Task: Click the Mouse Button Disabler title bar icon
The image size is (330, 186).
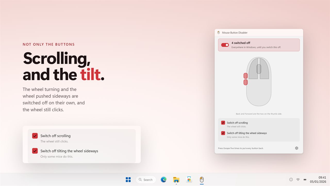Action: point(219,33)
